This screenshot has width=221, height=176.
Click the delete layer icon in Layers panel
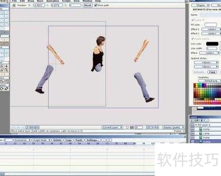tap(202, 120)
